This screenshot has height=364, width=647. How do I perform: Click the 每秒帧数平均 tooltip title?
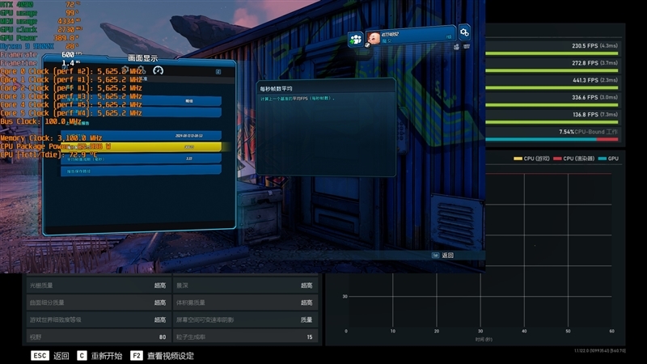276,89
